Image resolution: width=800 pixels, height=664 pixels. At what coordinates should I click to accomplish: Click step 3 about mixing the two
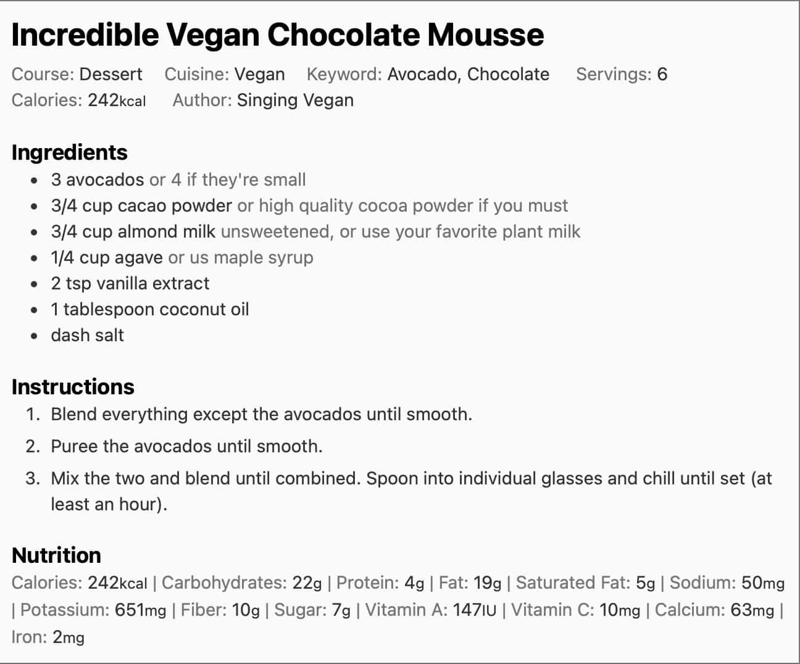coord(411,478)
